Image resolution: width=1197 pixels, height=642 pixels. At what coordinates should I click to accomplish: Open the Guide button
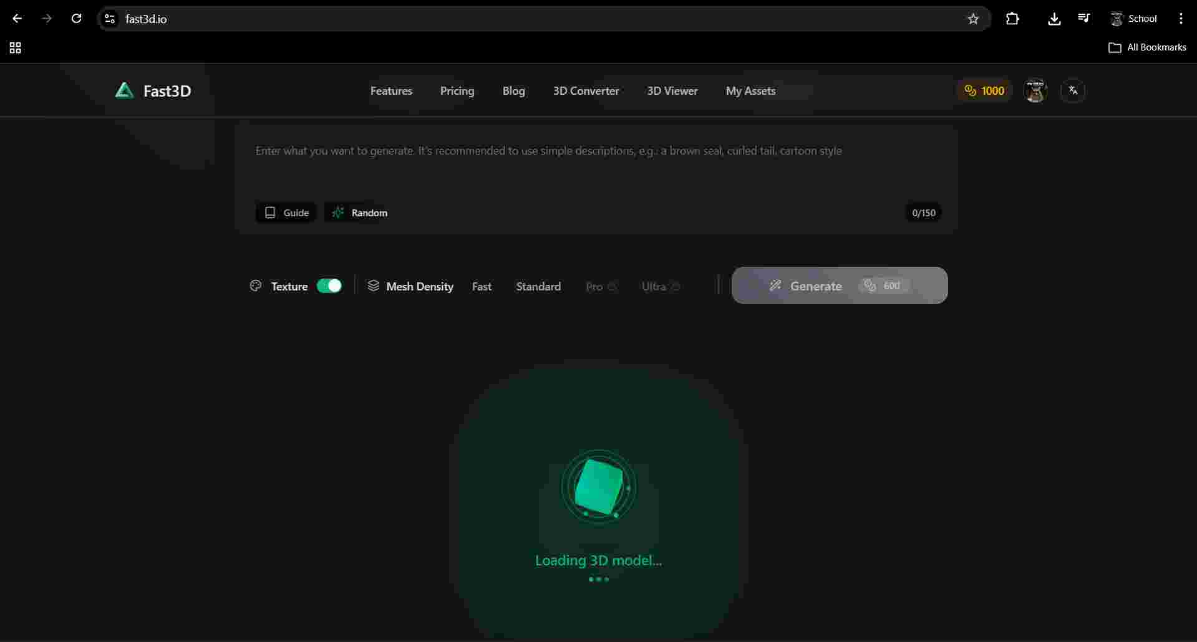point(286,213)
